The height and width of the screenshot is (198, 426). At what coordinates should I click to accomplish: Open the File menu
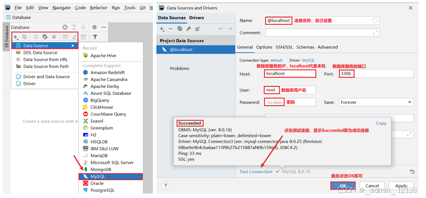click(x=18, y=8)
